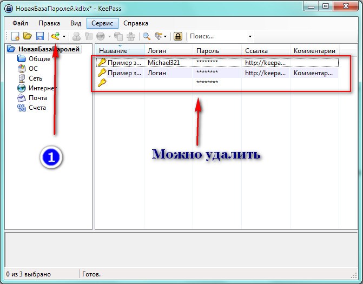The height and width of the screenshot is (284, 363).
Task: Click the Почта envelope icon
Action: pos(22,98)
